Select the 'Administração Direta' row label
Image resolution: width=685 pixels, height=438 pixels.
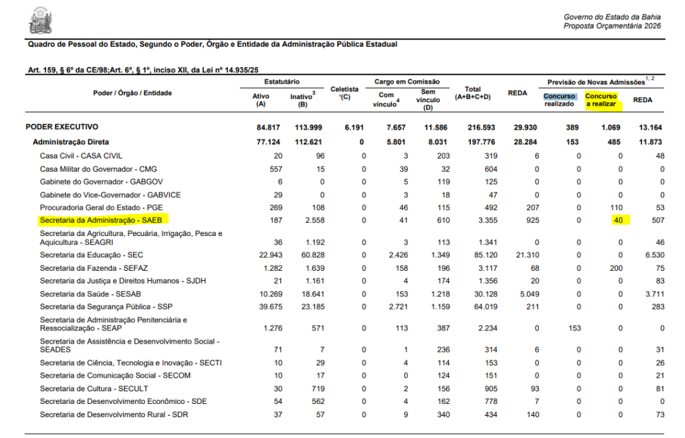(x=71, y=142)
